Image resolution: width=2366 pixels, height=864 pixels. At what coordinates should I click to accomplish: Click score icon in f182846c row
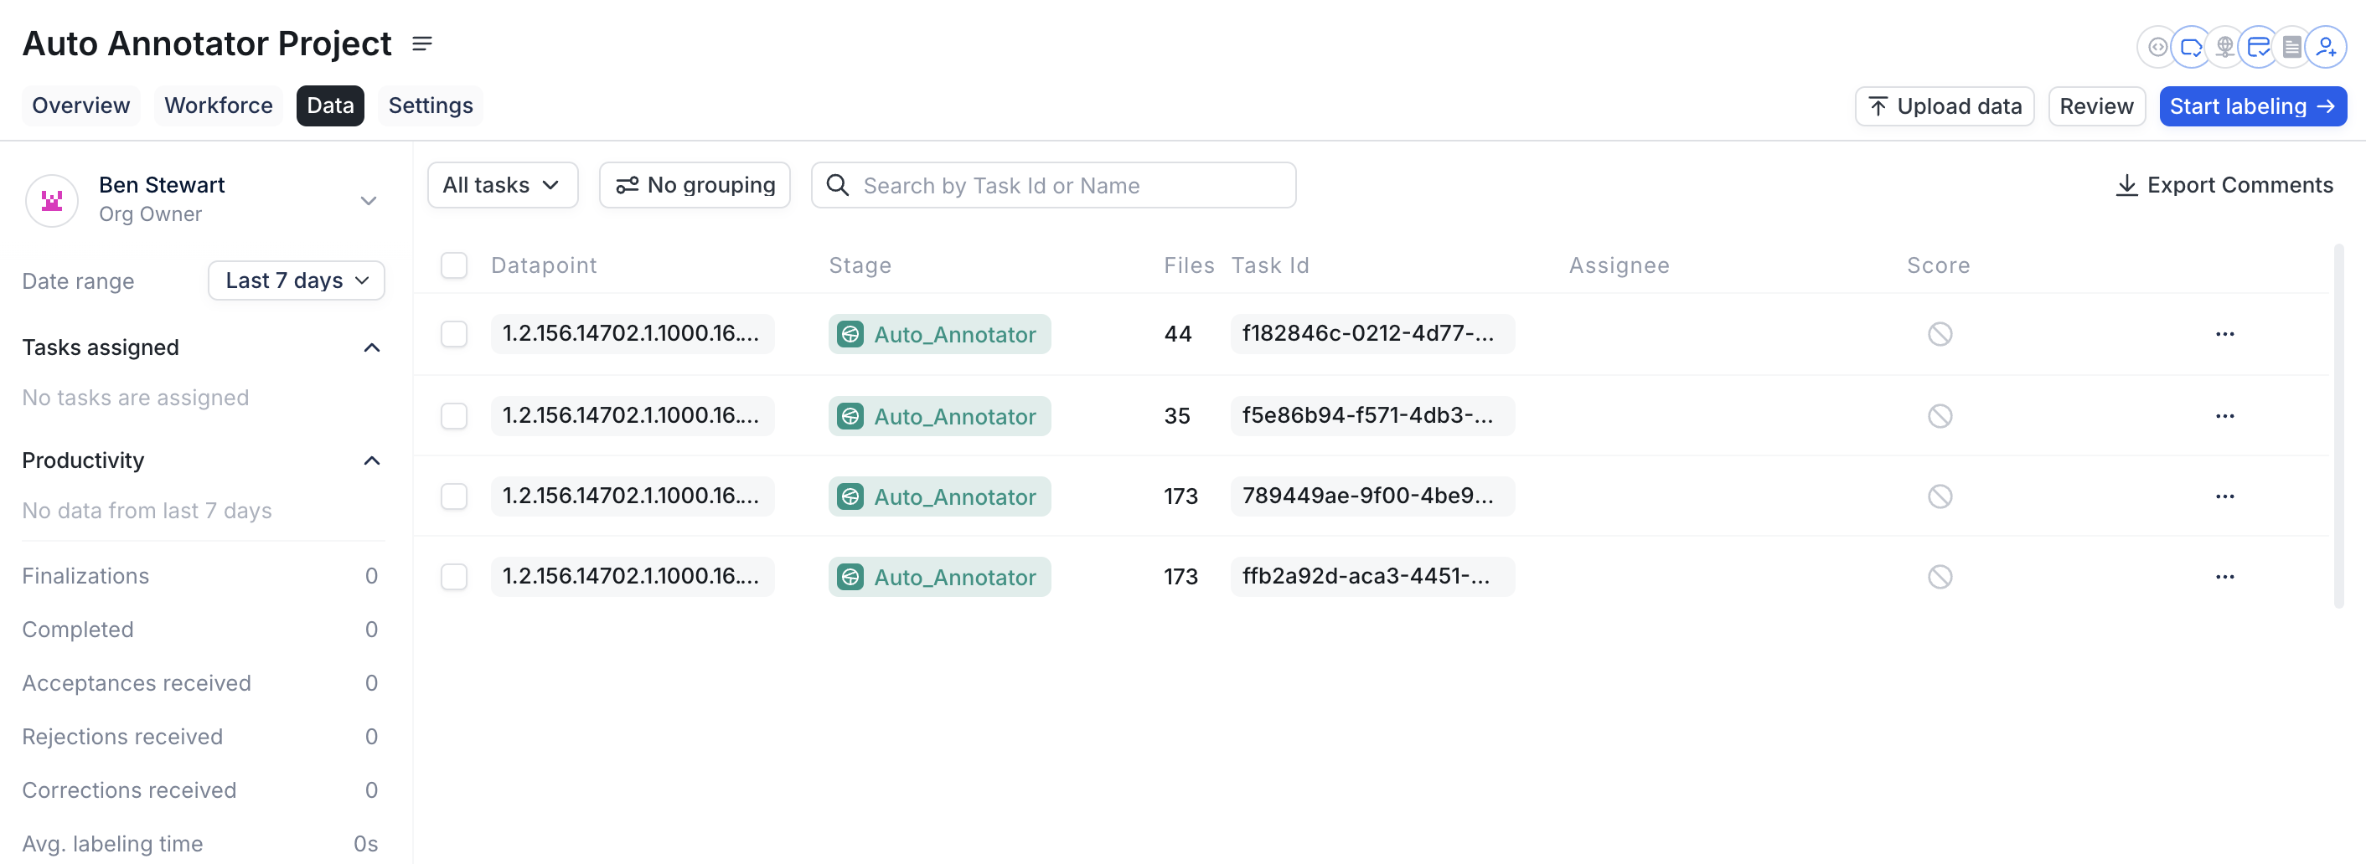point(1940,334)
